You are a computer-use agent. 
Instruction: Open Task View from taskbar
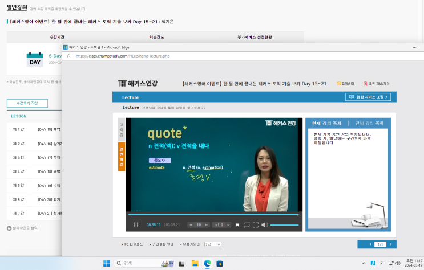[181, 264]
